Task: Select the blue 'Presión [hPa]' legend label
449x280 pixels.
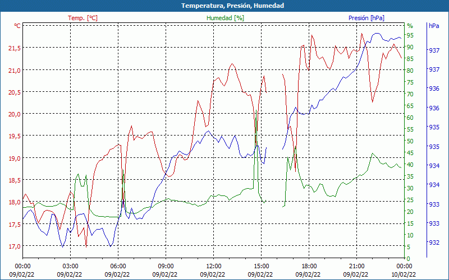Action: [x=366, y=18]
